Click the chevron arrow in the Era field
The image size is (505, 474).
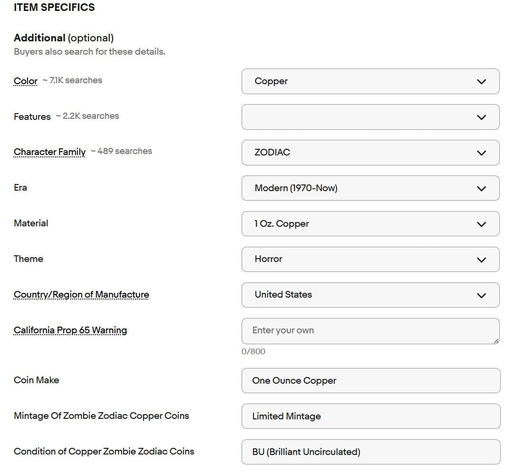pyautogui.click(x=481, y=189)
